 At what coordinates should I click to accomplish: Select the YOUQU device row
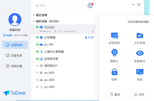[x=63, y=29]
